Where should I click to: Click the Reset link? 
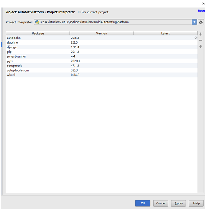(202, 11)
